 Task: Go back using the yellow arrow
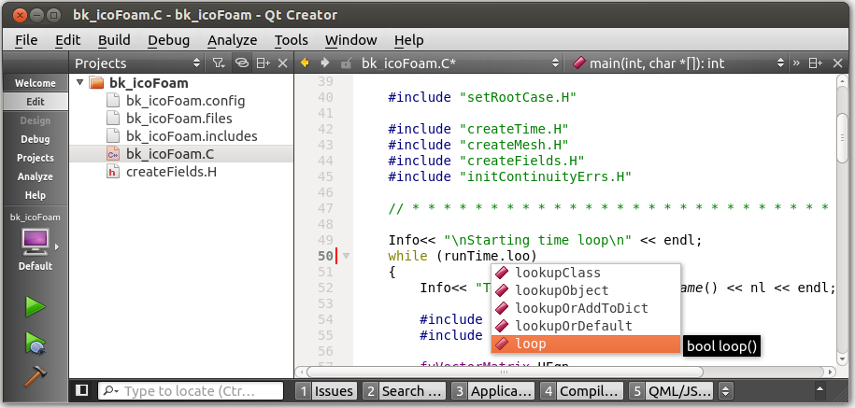(305, 63)
